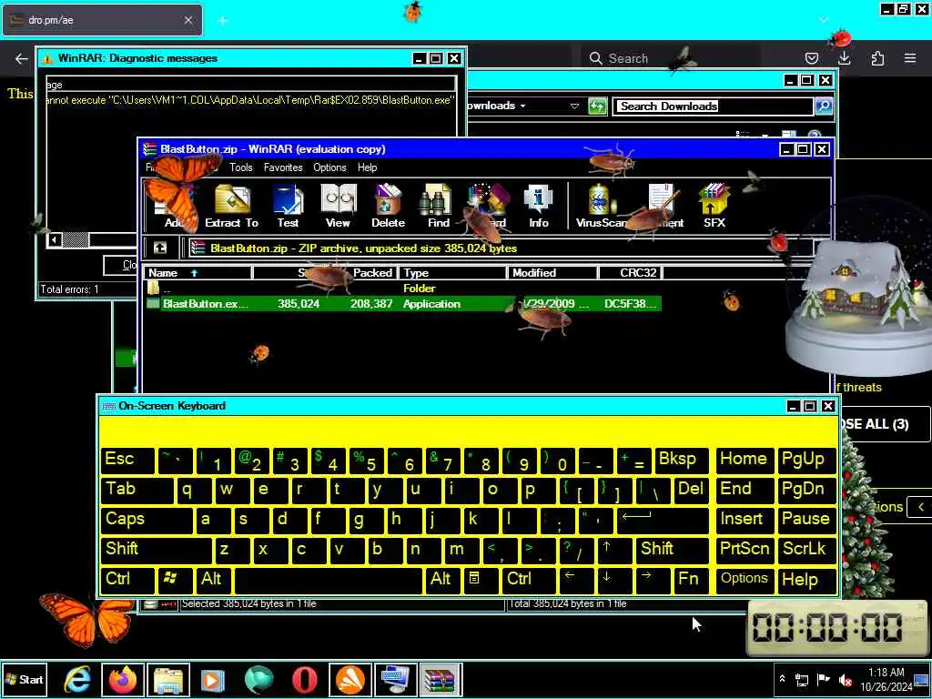Click Extract To in WinRAR toolbar
Screen dimensions: 932x699
click(x=232, y=206)
